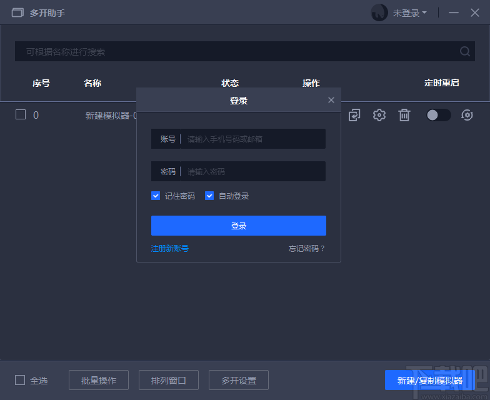Screen dimensions: 490x400
Task: Uncheck the 记住密码 checkbox
Action: (x=156, y=196)
